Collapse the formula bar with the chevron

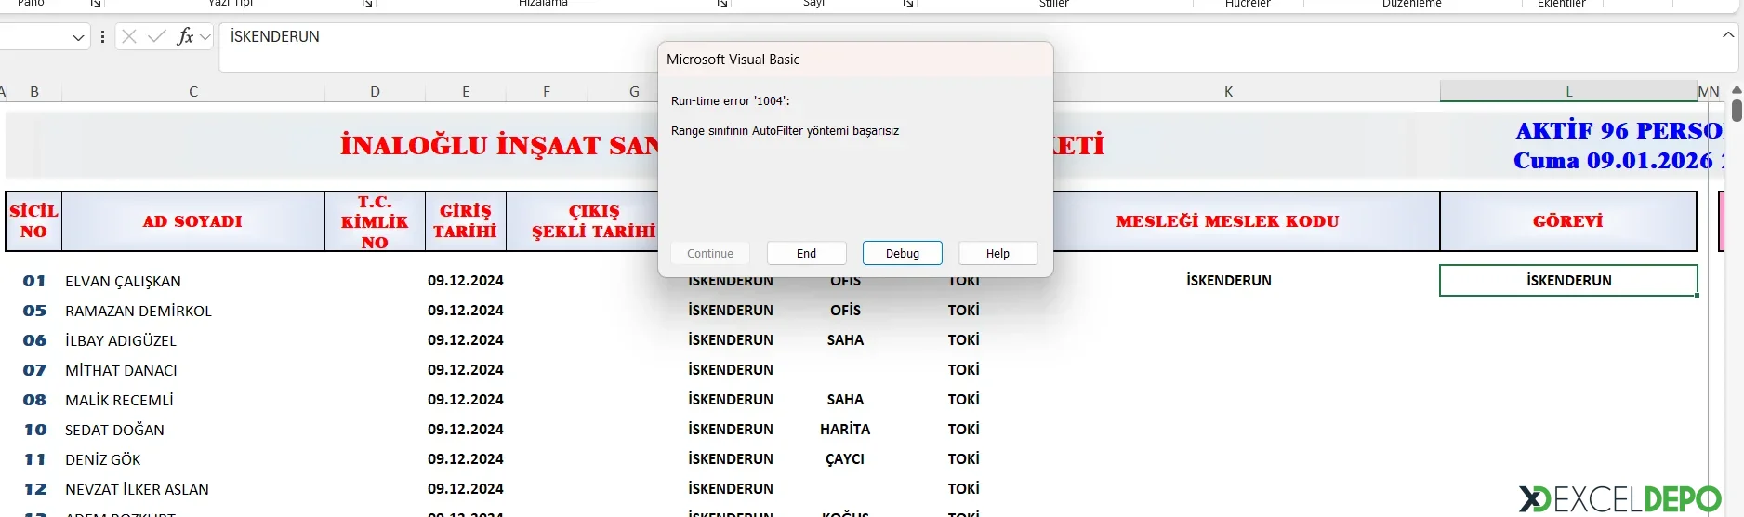[1727, 35]
